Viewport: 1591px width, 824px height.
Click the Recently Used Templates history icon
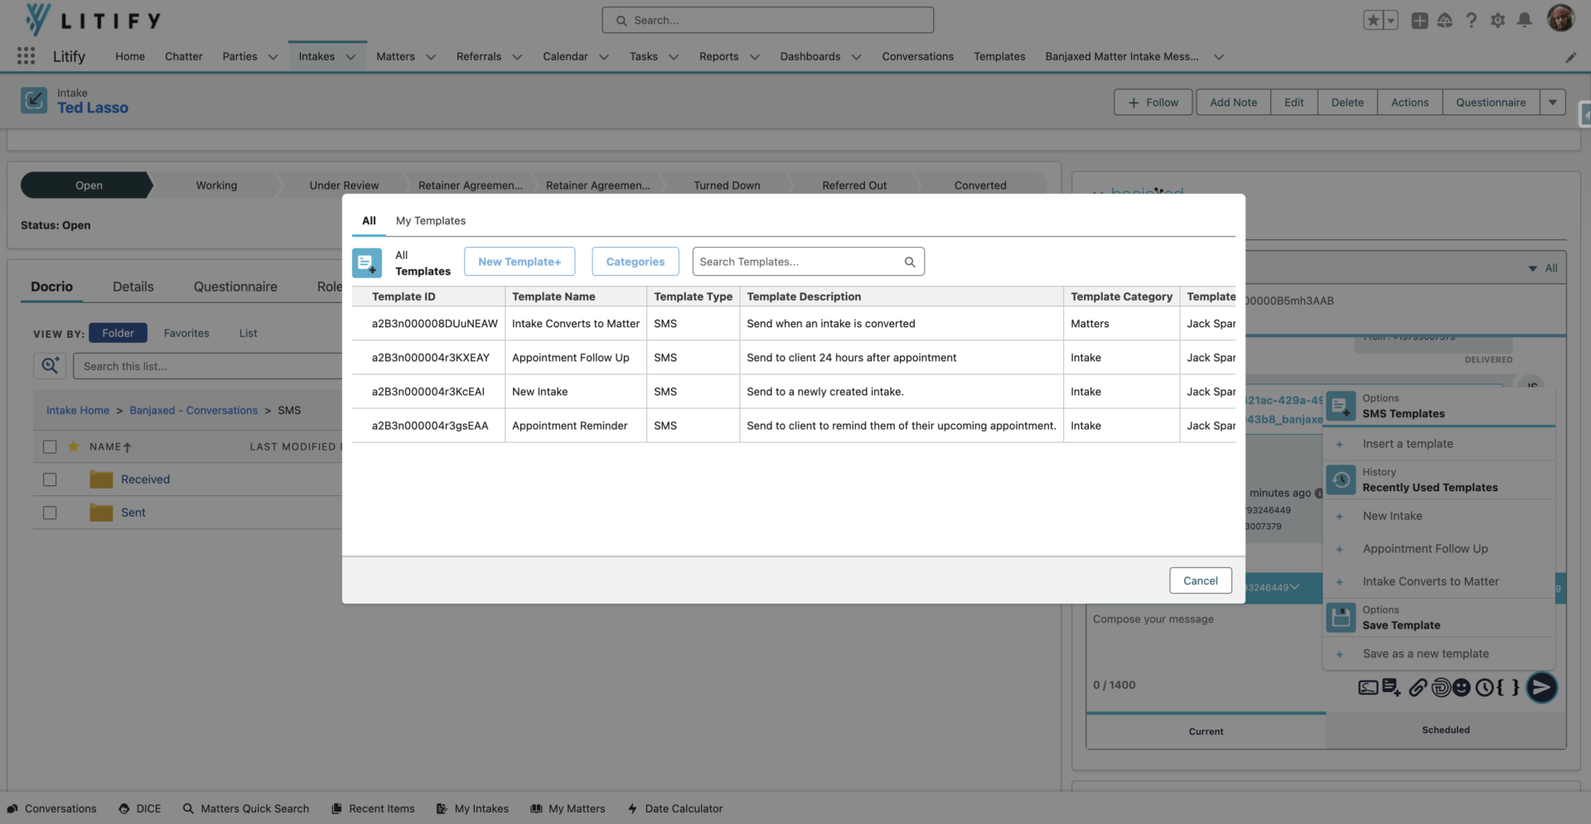1341,479
